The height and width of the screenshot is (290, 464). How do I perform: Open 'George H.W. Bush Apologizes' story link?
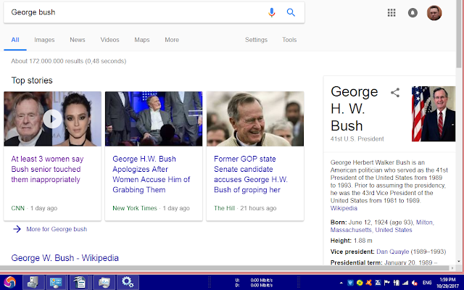point(151,174)
